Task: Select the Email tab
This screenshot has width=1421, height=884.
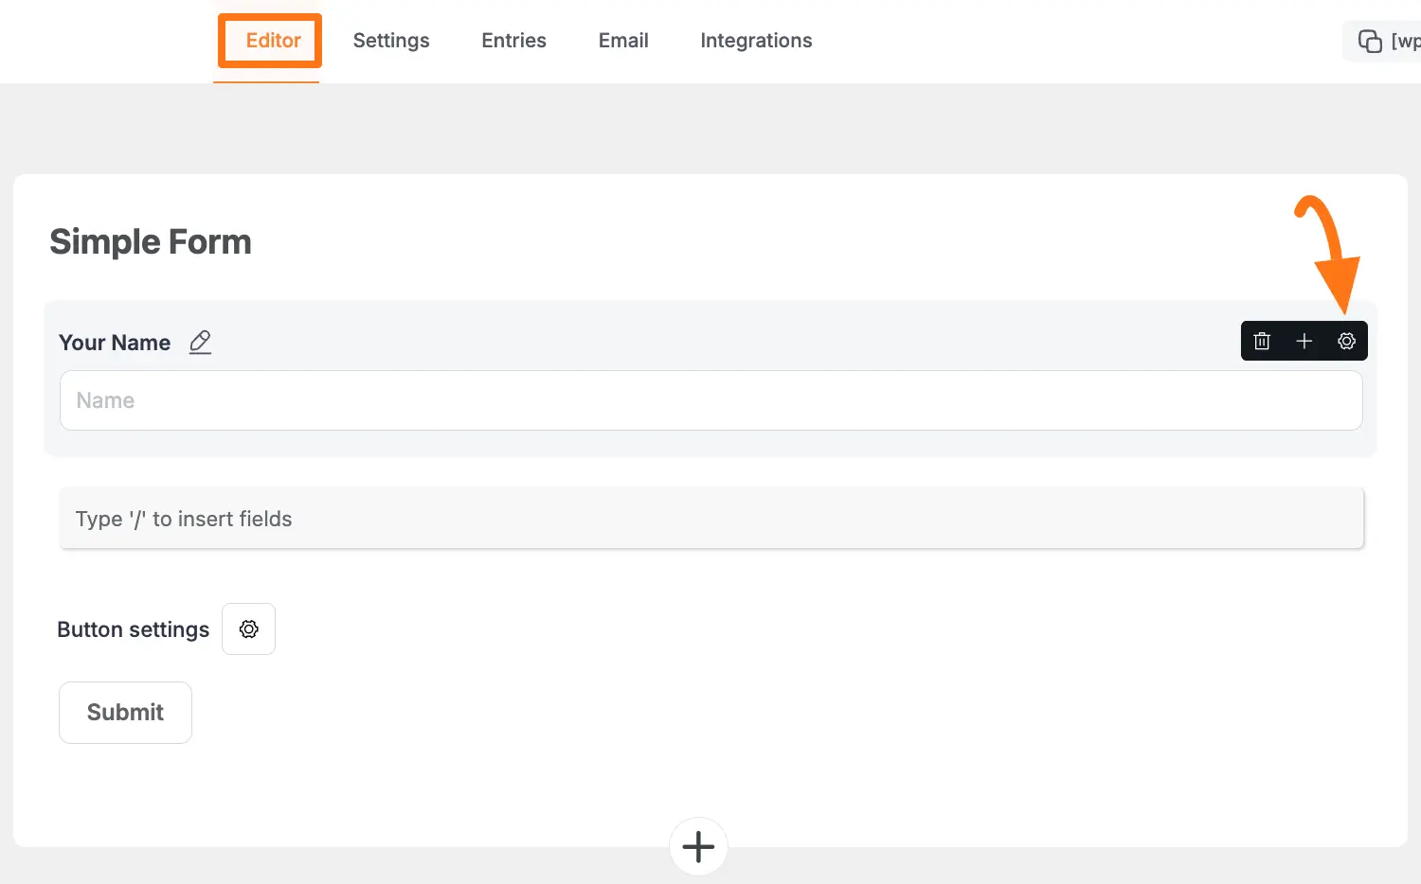Action: pos(623,41)
